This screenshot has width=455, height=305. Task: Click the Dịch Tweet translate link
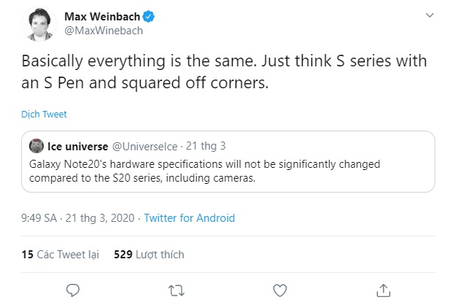tap(44, 114)
